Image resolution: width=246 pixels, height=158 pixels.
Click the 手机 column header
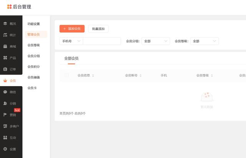point(164,75)
